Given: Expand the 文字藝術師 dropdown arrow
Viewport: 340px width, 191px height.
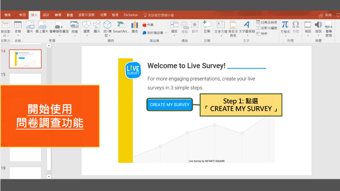Looking at the screenshot, I should point(247,36).
